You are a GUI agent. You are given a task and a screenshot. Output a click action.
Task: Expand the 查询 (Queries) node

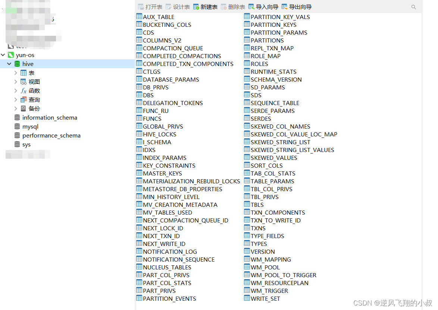point(16,99)
